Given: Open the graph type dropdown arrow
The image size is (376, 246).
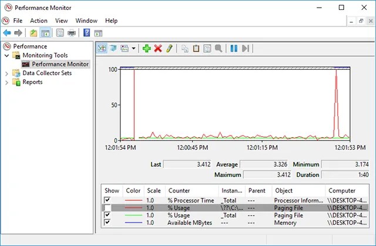Looking at the screenshot, I should (133, 49).
